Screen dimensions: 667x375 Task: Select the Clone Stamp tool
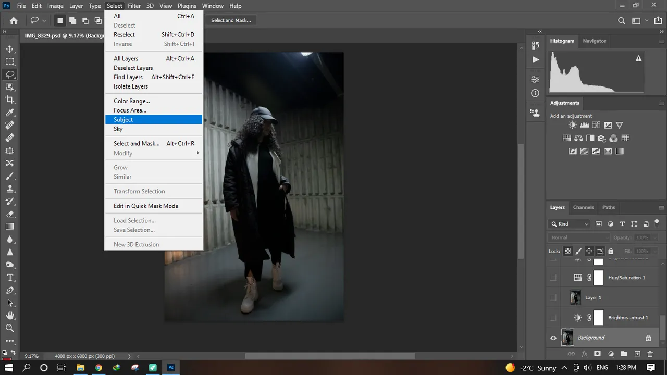[9, 189]
